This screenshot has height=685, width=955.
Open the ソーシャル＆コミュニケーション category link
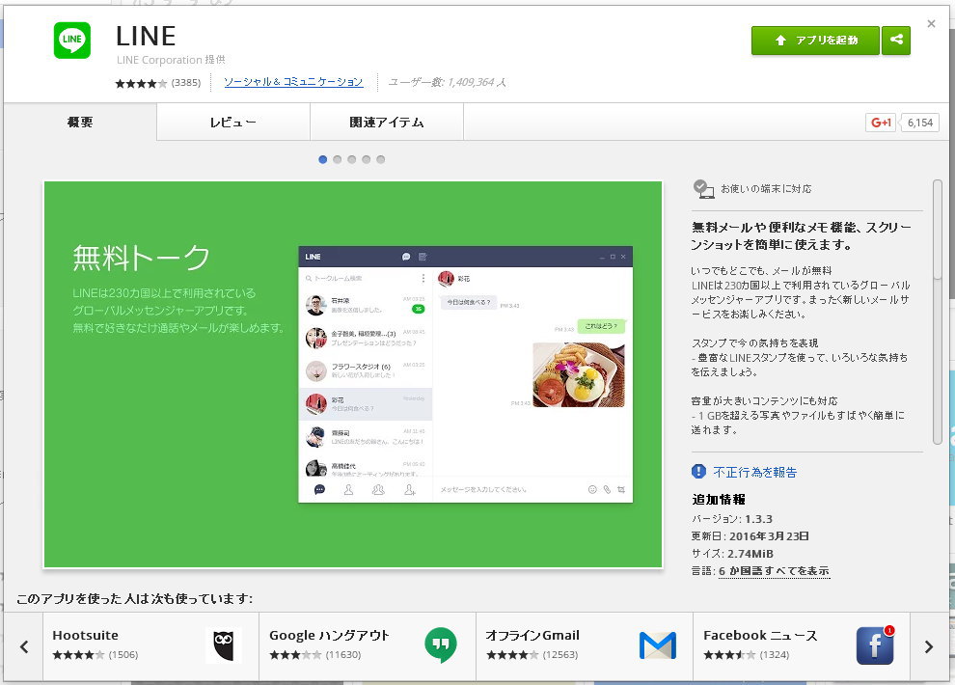(293, 82)
